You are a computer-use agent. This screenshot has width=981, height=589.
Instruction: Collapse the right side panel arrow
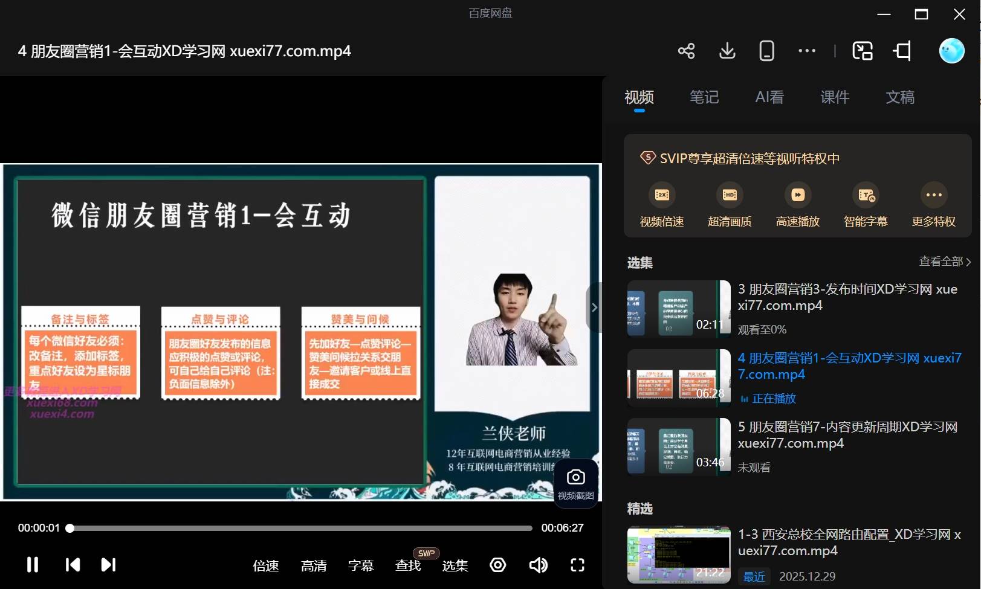[594, 307]
